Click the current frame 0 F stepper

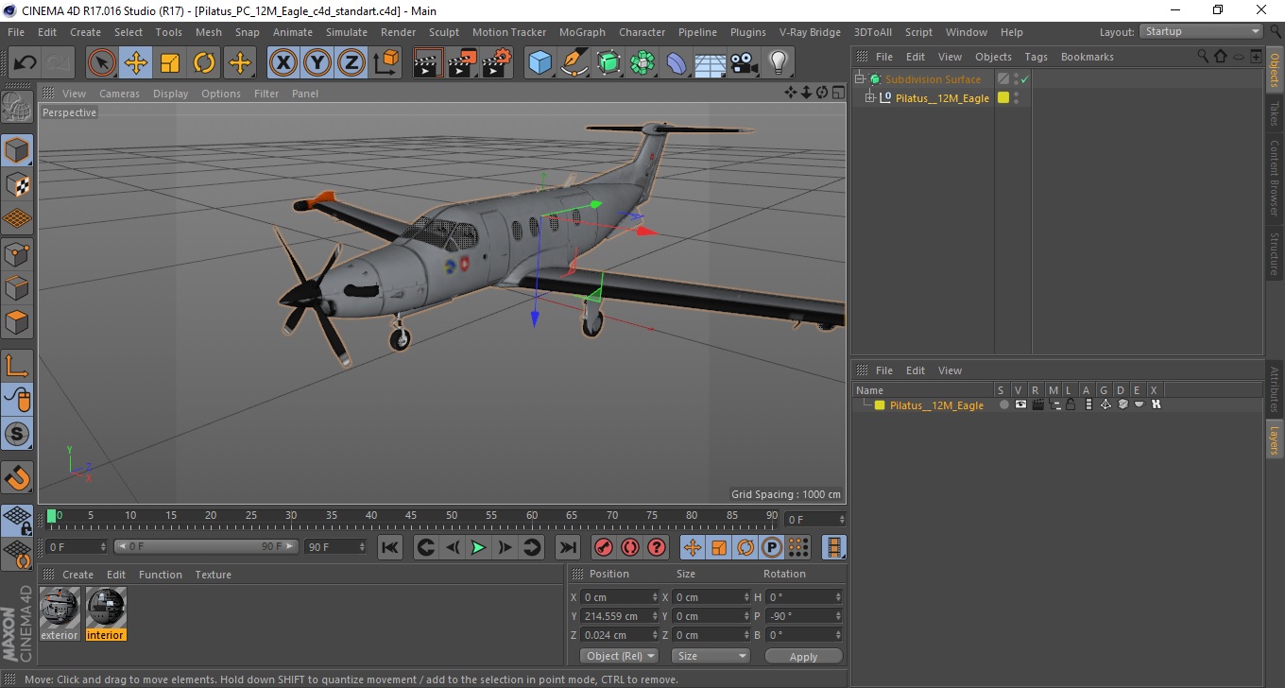click(x=103, y=546)
